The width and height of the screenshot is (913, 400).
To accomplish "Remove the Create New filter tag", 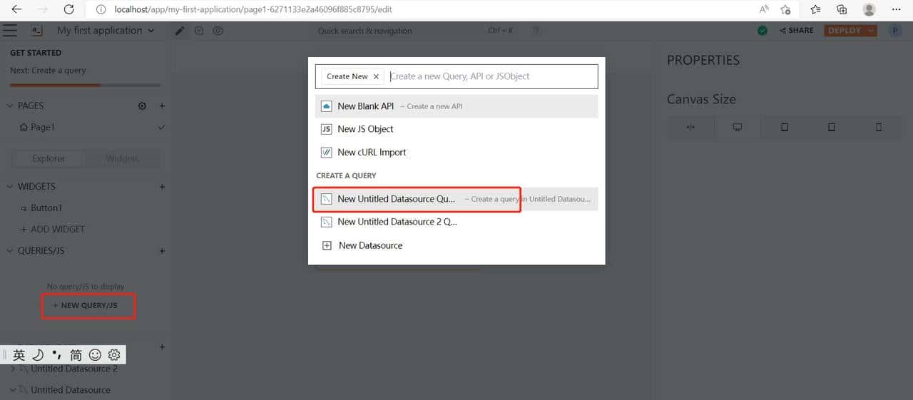I will 376,76.
